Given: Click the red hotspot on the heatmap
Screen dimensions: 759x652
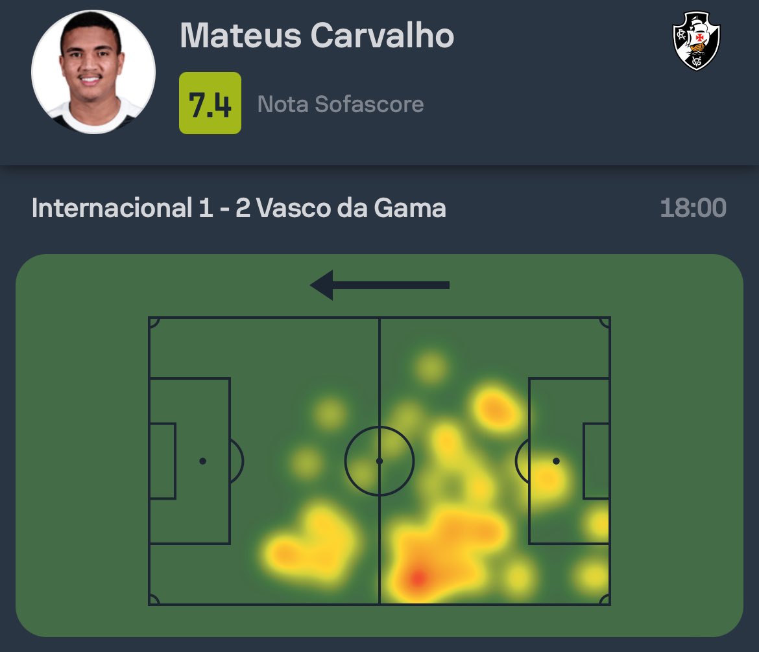Looking at the screenshot, I should click(x=416, y=577).
